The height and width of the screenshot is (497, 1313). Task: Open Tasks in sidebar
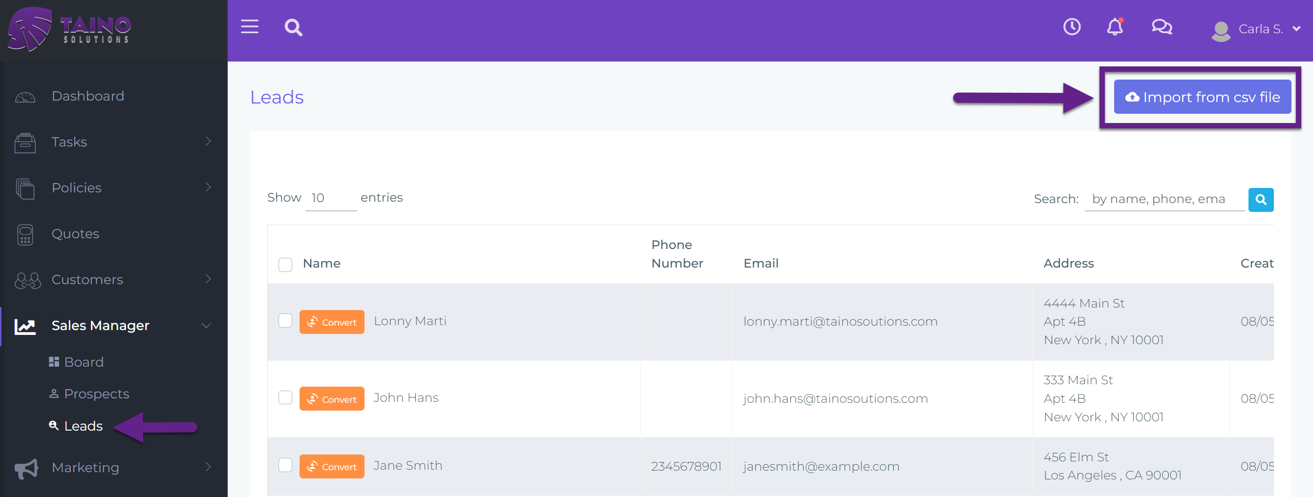[x=69, y=142]
